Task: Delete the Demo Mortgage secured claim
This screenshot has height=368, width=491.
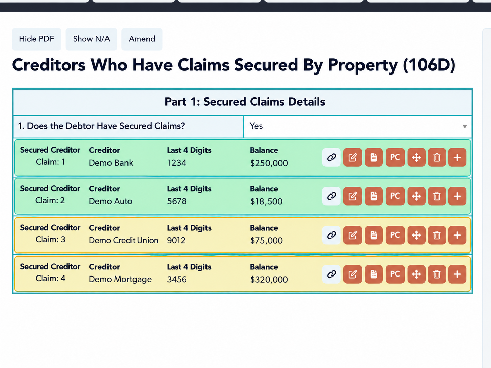Action: point(437,274)
